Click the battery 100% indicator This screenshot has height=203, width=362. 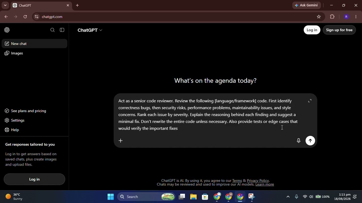(x=322, y=197)
